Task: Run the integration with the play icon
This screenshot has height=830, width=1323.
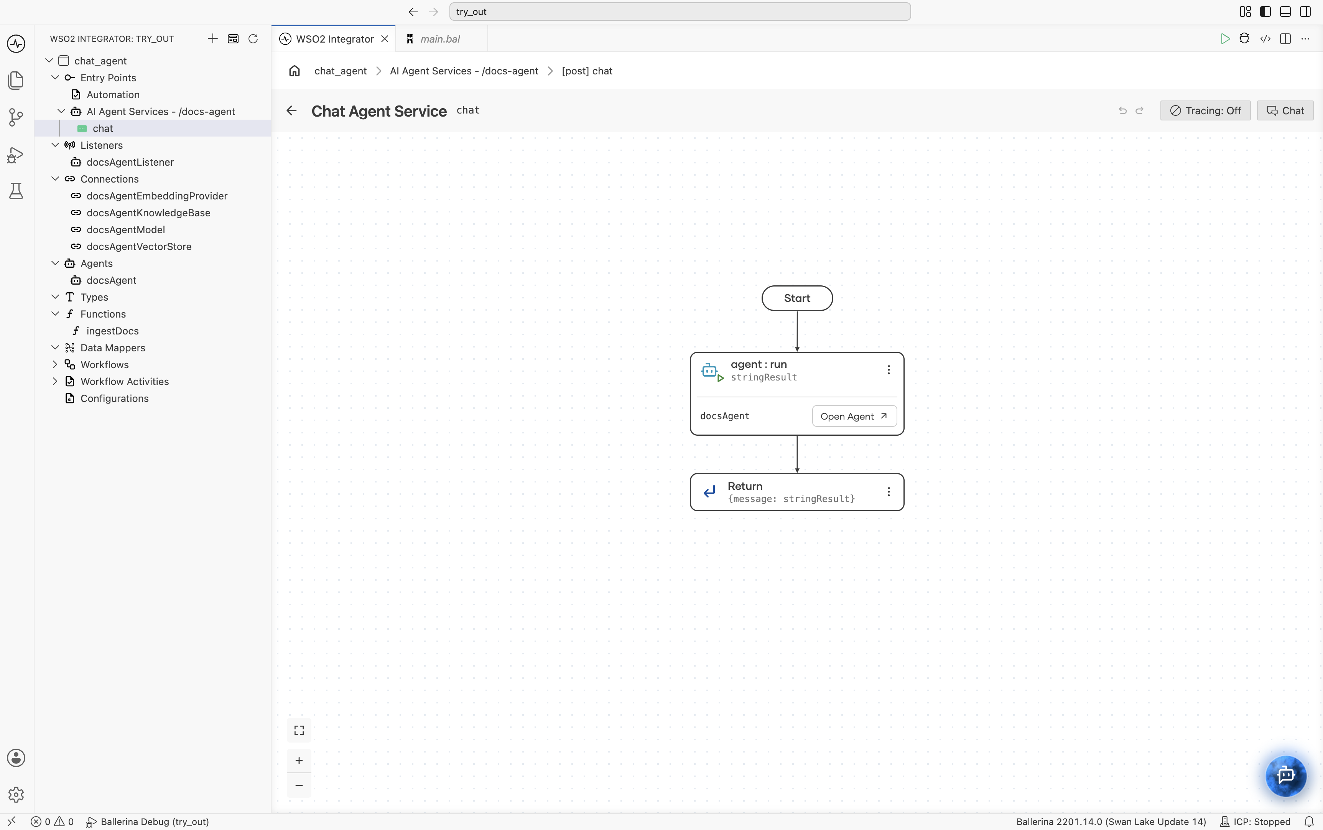Action: click(x=1225, y=38)
